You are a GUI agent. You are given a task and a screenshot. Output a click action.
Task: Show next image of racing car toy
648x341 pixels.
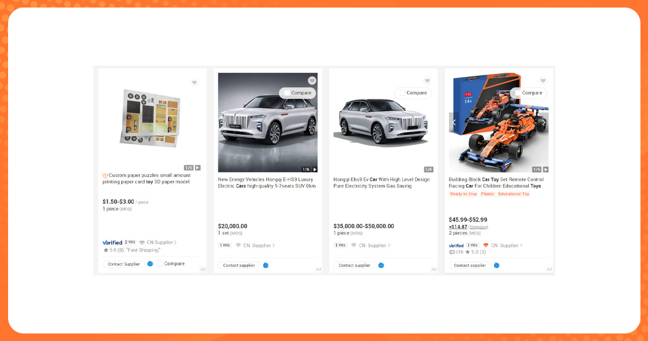pos(544,122)
